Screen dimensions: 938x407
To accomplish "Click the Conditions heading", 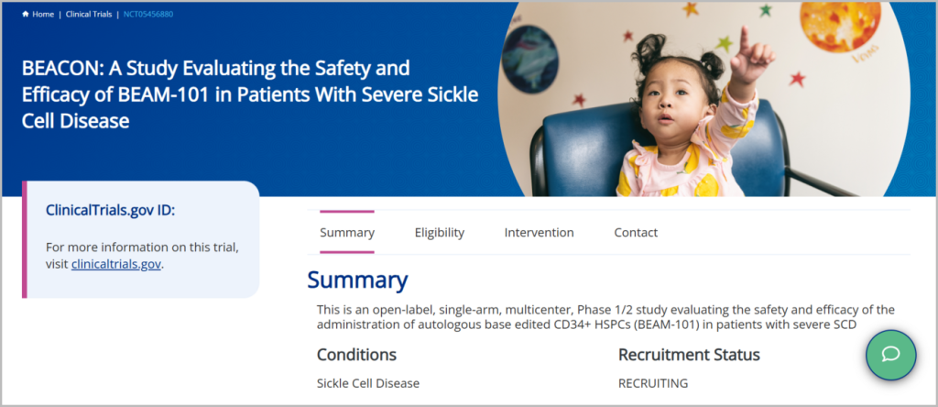I will pos(356,355).
